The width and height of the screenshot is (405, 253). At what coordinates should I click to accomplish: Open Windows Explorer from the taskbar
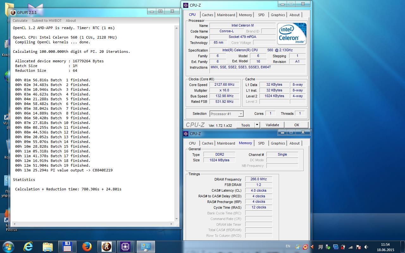pos(48,246)
